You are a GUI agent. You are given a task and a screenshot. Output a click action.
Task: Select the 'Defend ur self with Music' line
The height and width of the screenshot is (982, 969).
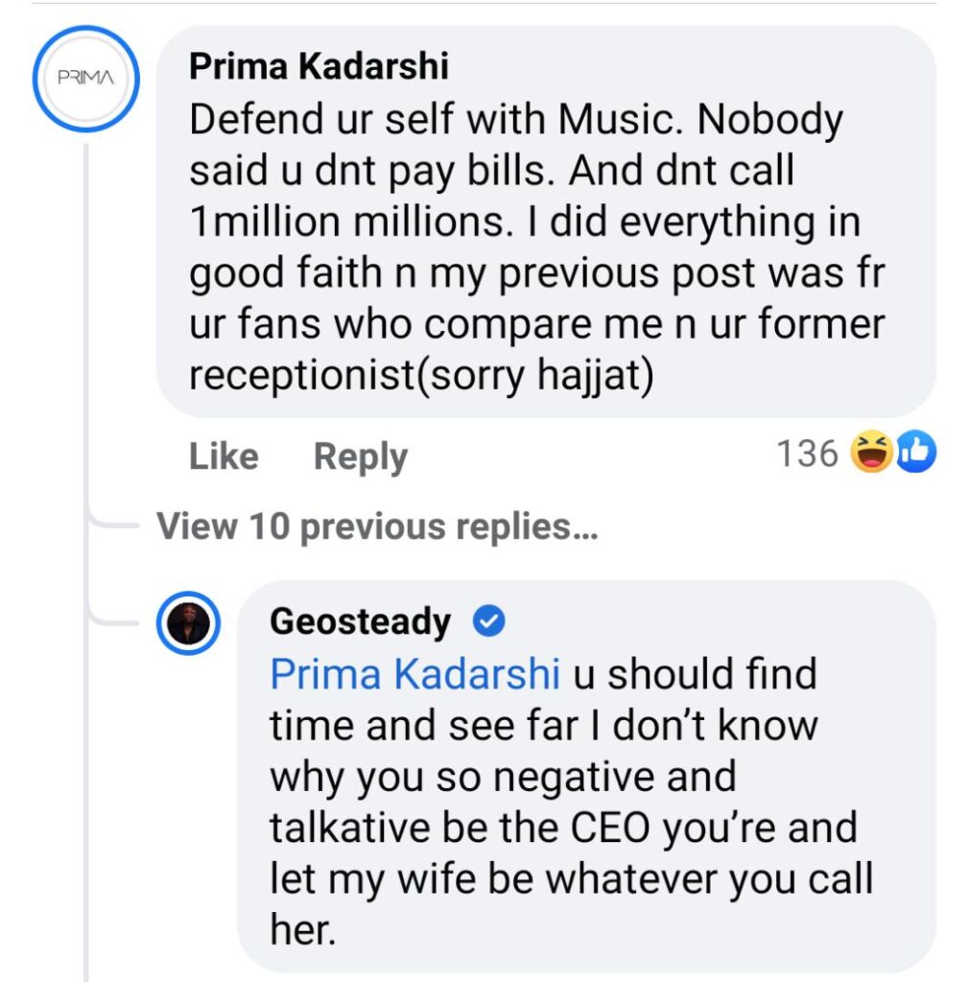click(515, 120)
